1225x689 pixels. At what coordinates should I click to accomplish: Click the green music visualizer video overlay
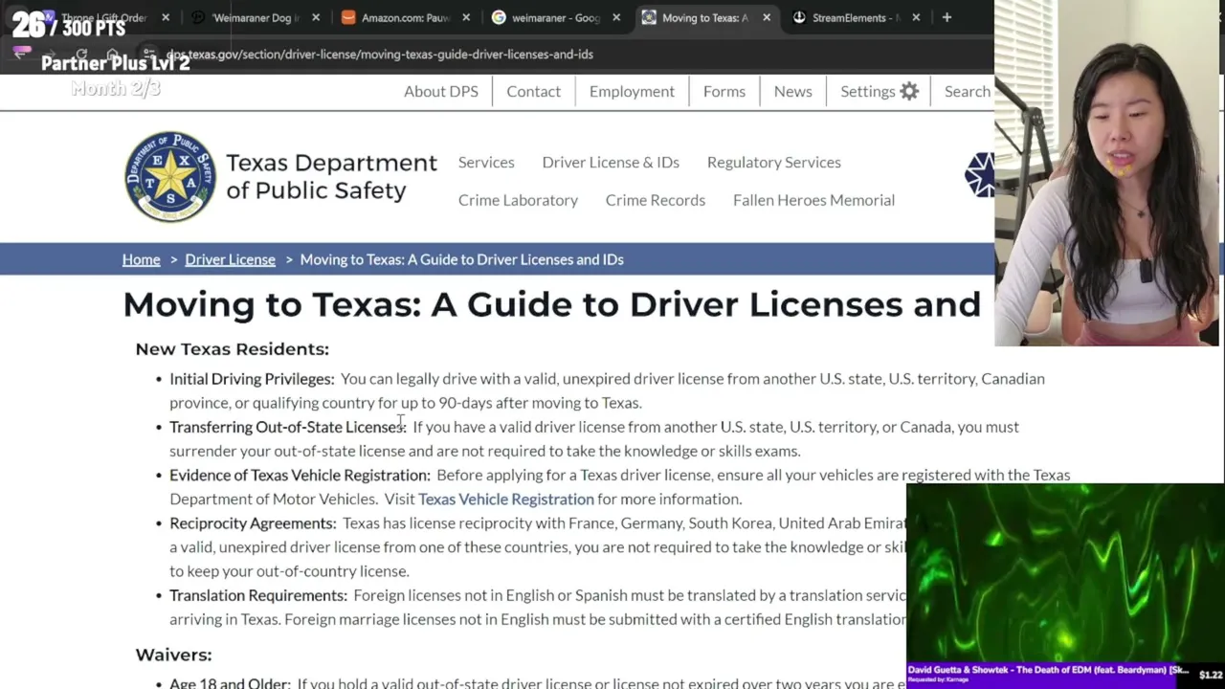(1065, 573)
